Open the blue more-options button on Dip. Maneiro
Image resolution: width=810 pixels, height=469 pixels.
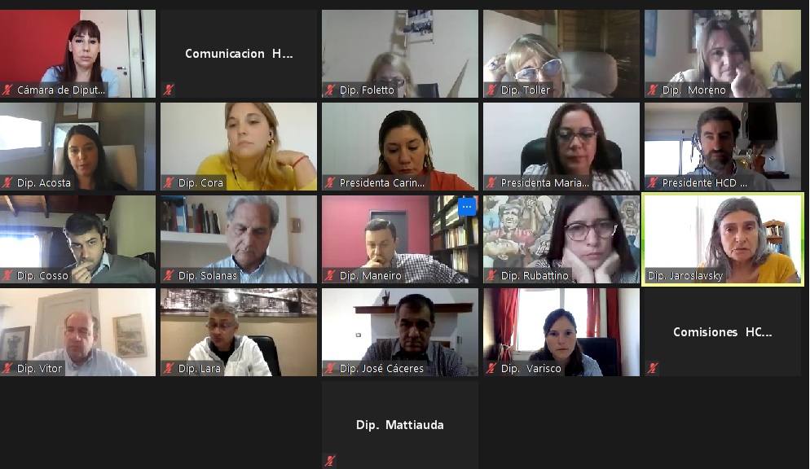466,207
